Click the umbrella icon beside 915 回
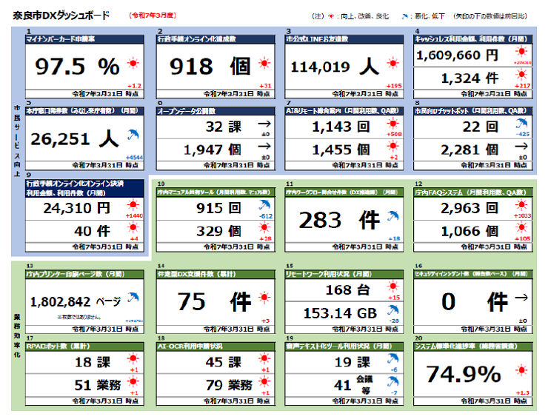The width and height of the screenshot is (548, 419). coord(264,205)
